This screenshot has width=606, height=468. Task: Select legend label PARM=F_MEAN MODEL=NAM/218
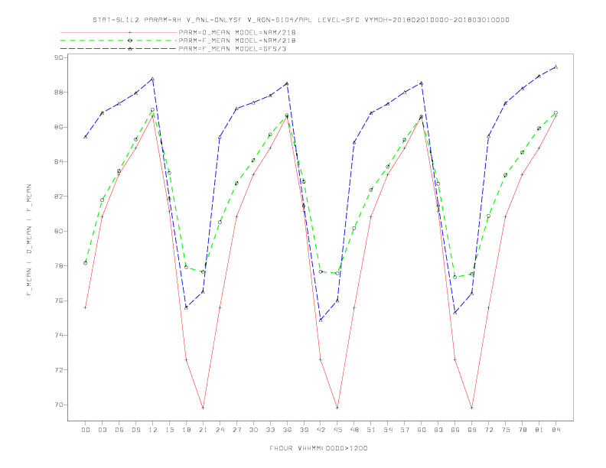237,41
